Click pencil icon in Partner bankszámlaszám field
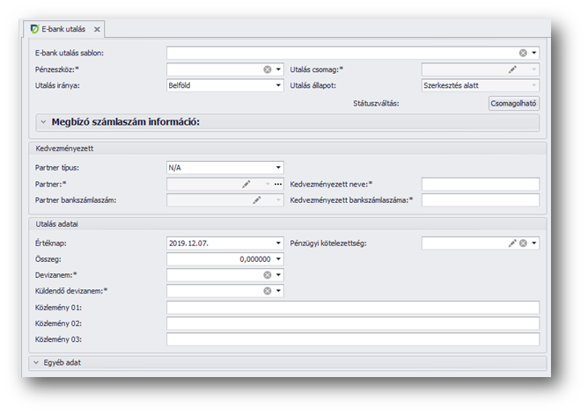The height and width of the screenshot is (414, 588). [256, 200]
